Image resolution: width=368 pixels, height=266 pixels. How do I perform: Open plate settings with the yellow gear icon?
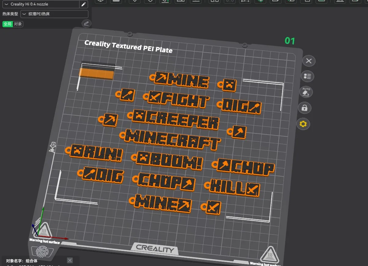(303, 124)
